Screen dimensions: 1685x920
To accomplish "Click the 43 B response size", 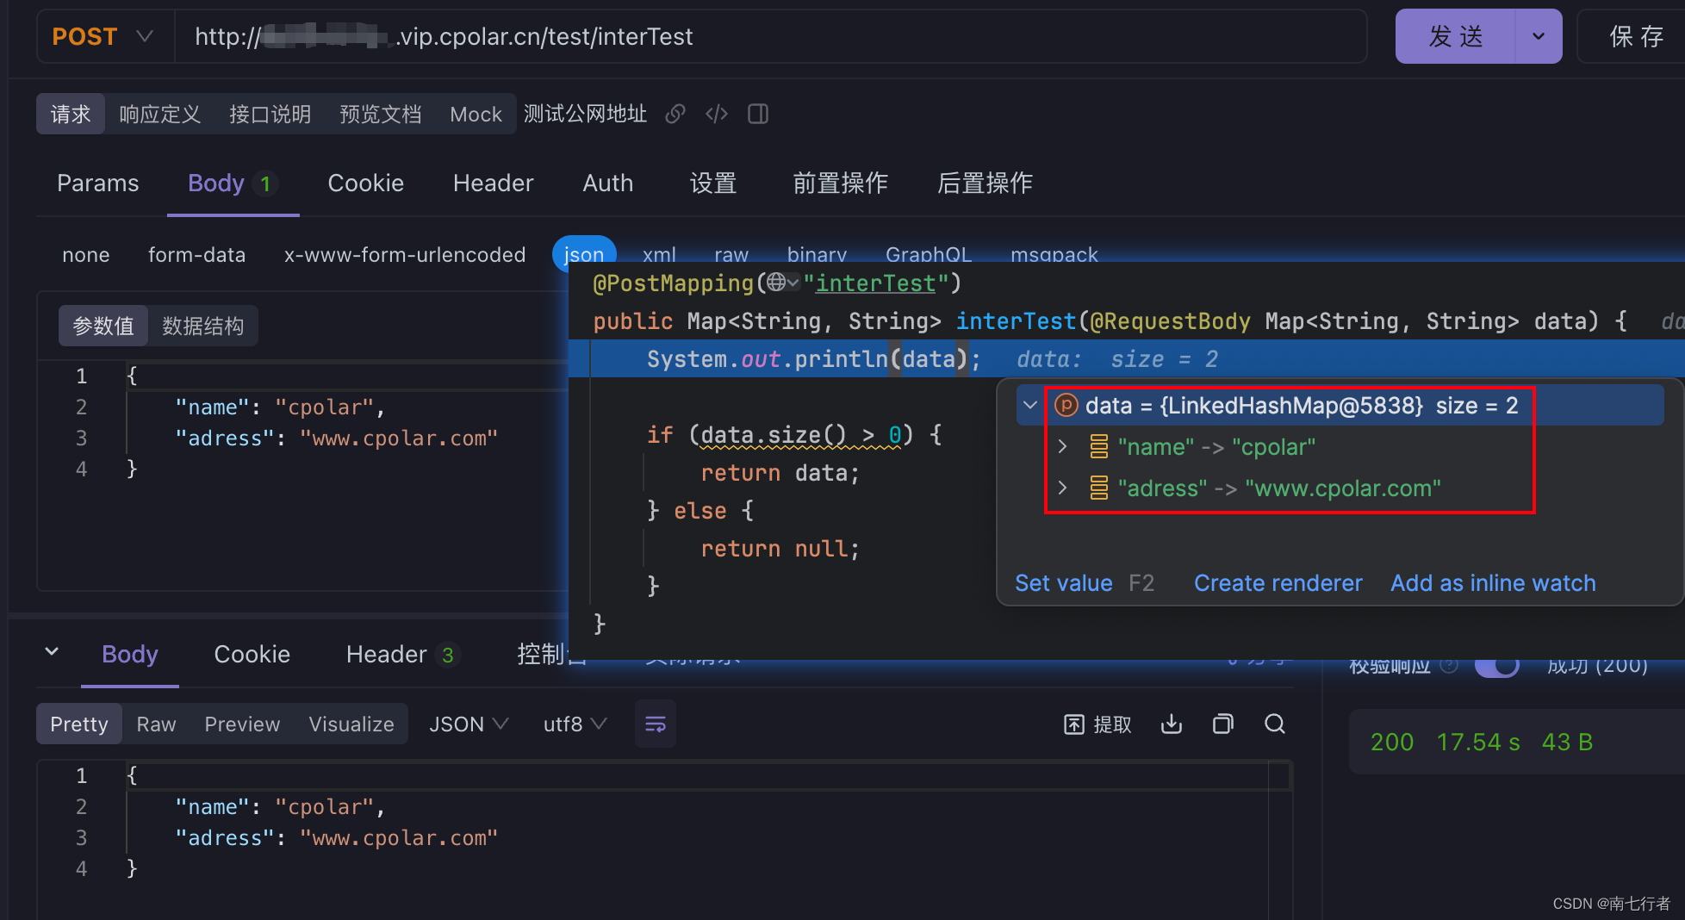I will pyautogui.click(x=1567, y=743).
